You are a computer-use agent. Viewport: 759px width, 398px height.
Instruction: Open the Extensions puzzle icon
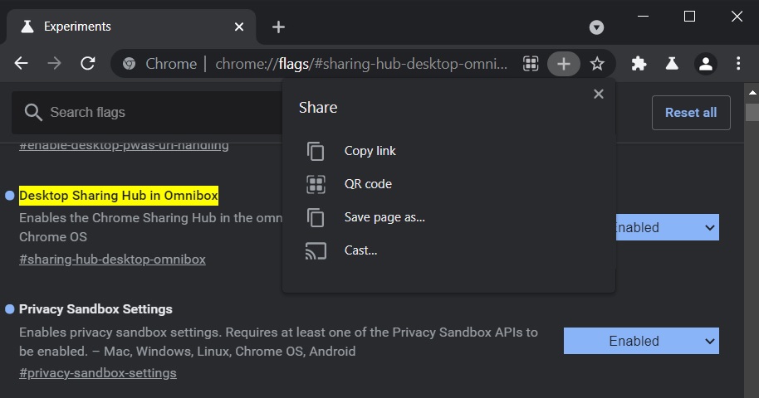[639, 64]
